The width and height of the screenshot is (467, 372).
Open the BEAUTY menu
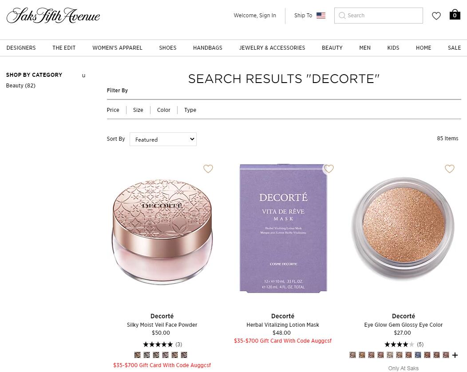coord(332,47)
